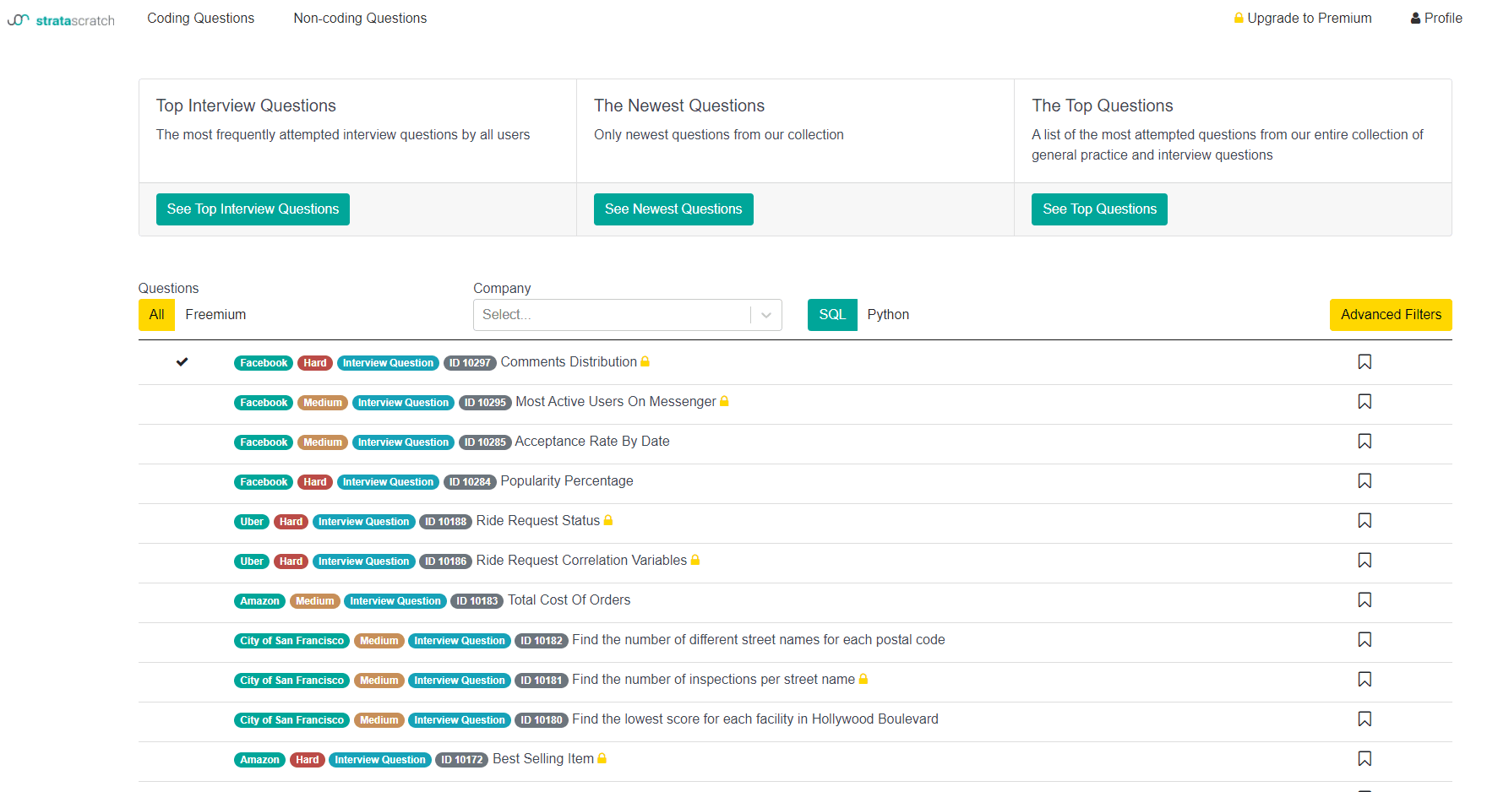
Task: Switch questions filter to Freemium
Action: pos(215,314)
